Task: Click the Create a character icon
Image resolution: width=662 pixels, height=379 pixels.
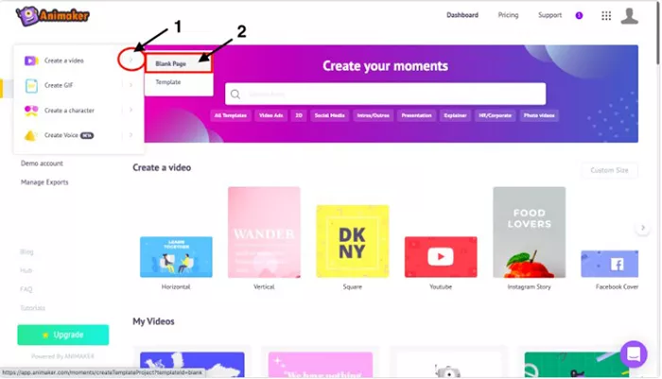Action: (x=31, y=111)
